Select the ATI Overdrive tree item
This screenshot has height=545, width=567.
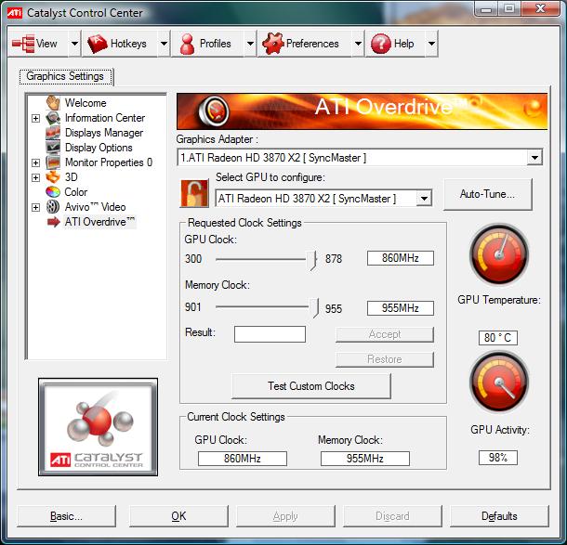[x=99, y=222]
